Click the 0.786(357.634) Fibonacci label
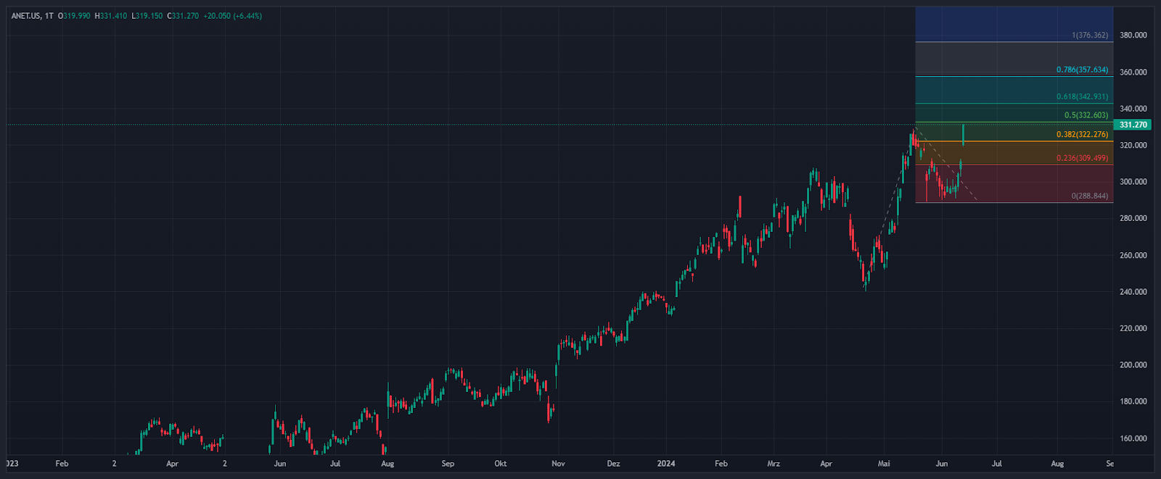Screen dimensions: 1161x479 pos(1082,70)
